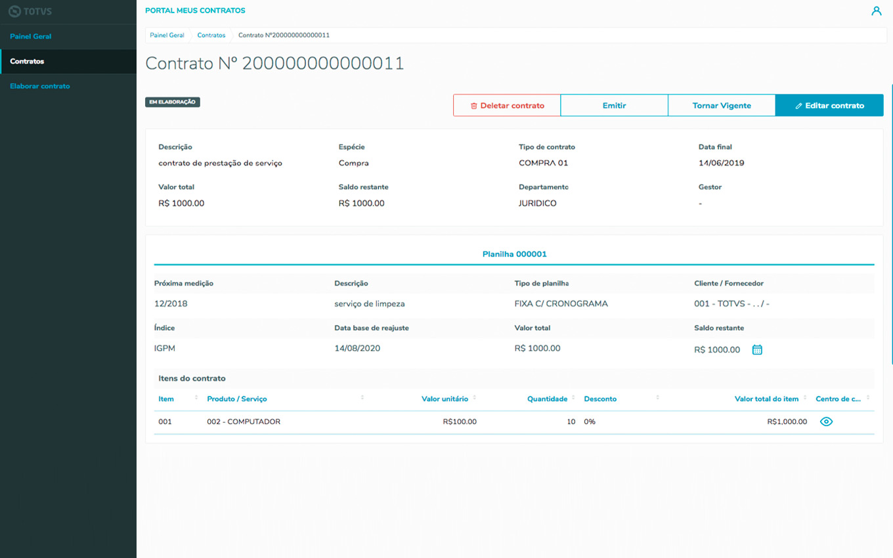
Task: Click sort arrows for Valor total do item
Action: [x=805, y=398]
